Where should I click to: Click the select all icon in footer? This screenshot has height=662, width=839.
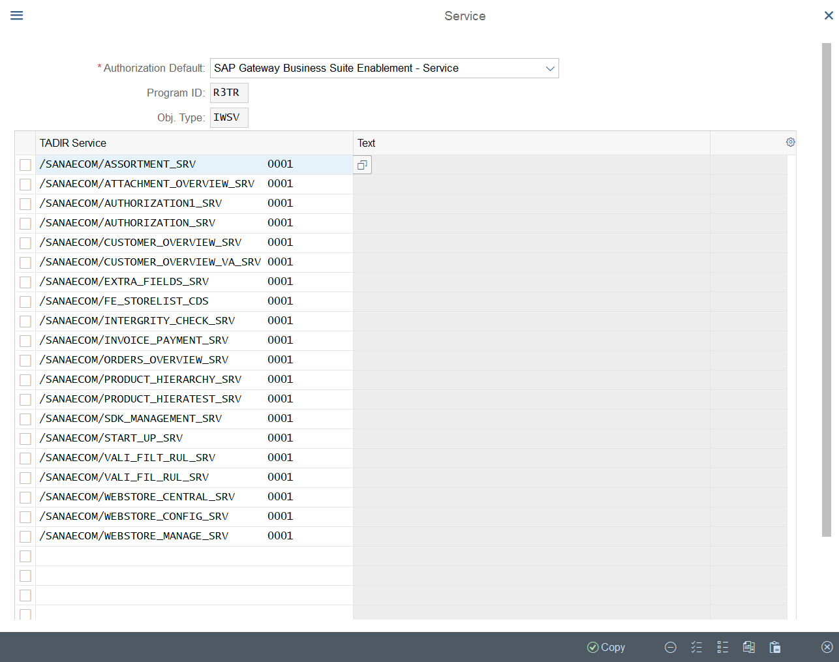point(697,647)
